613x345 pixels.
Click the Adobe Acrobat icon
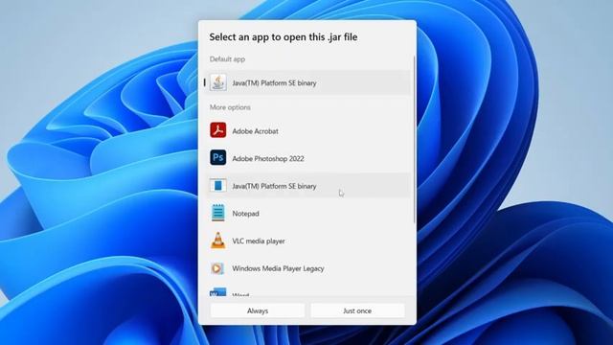218,130
